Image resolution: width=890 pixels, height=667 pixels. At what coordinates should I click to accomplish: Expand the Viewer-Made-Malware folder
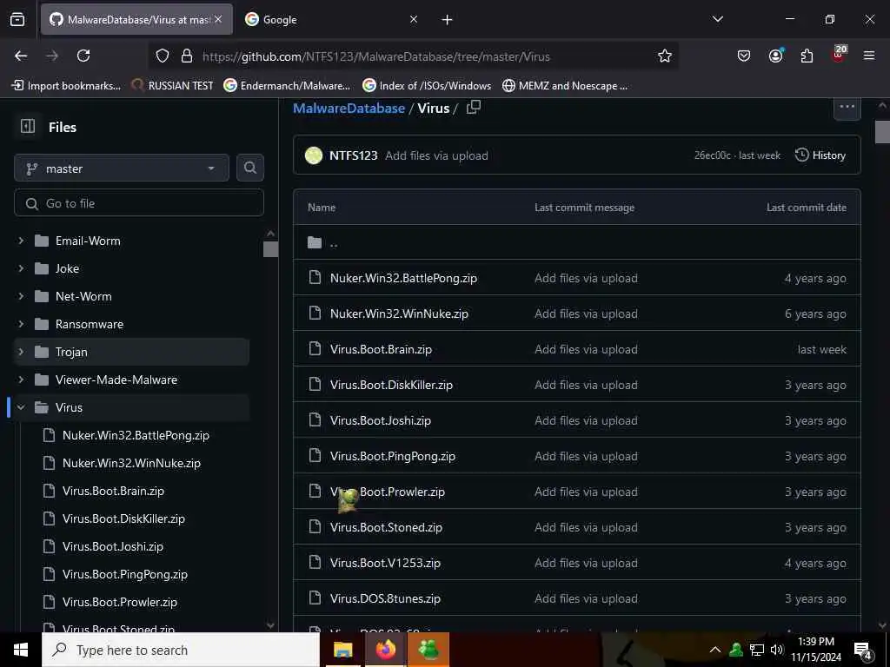[x=21, y=380]
